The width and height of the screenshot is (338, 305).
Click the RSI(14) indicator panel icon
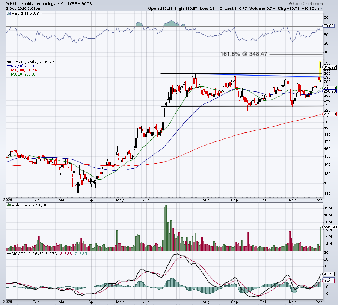click(9, 13)
